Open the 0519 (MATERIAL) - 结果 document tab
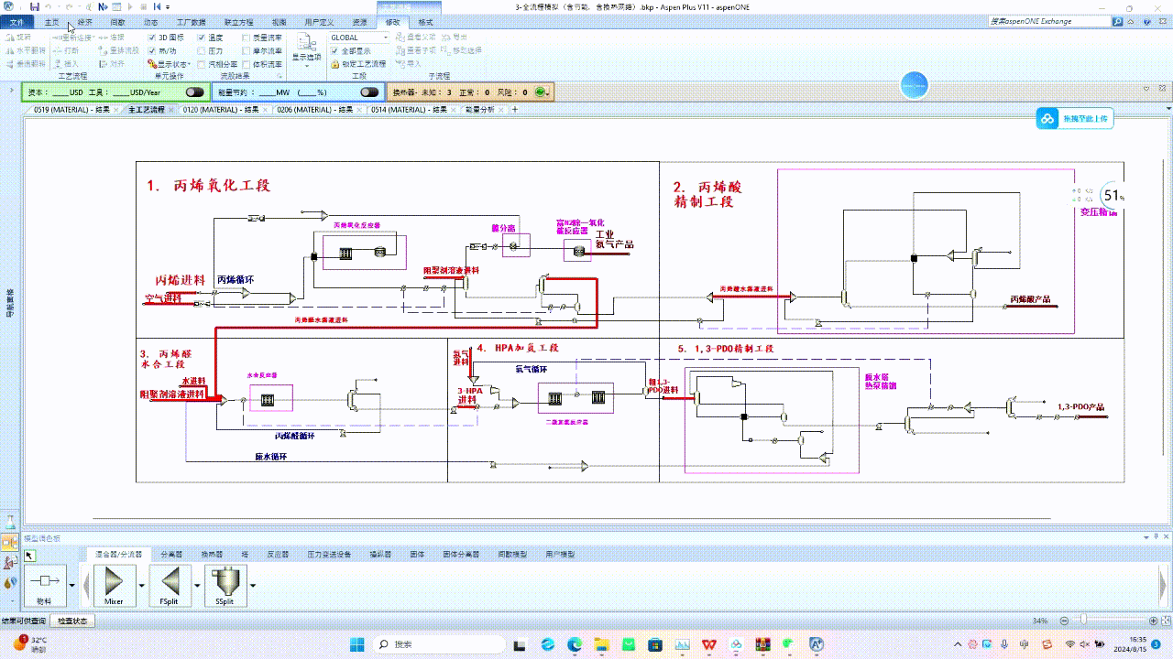This screenshot has width=1173, height=659. coord(71,109)
